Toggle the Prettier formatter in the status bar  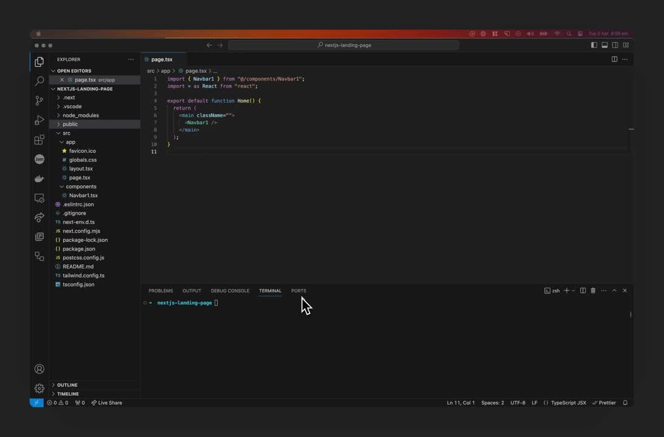[606, 402]
